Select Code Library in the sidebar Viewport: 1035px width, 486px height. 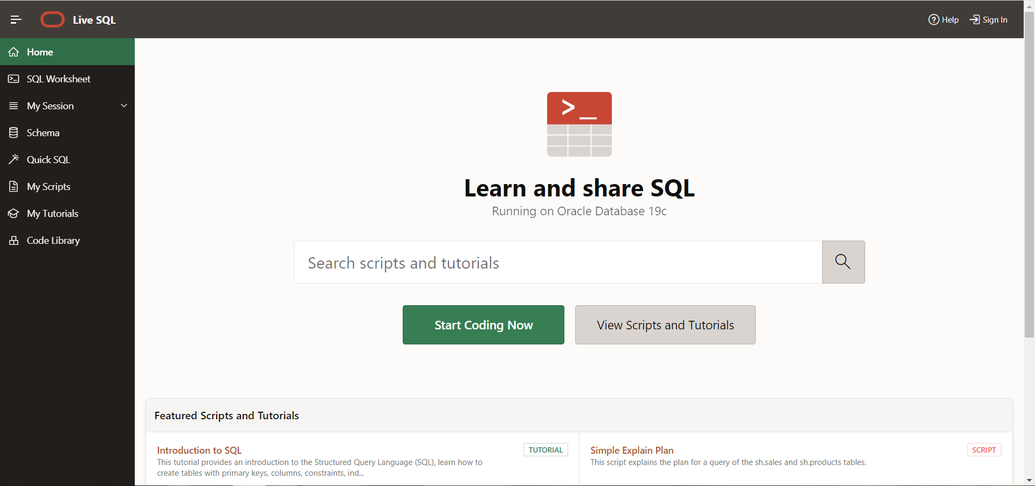[53, 240]
